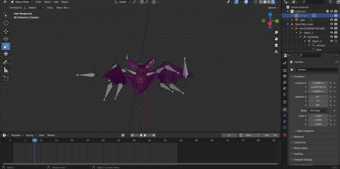This screenshot has height=169, width=340.
Task: Click the Options button in viewport
Action: tap(273, 8)
